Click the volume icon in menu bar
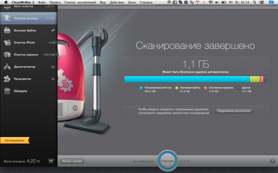The height and width of the screenshot is (173, 278). 217,2
